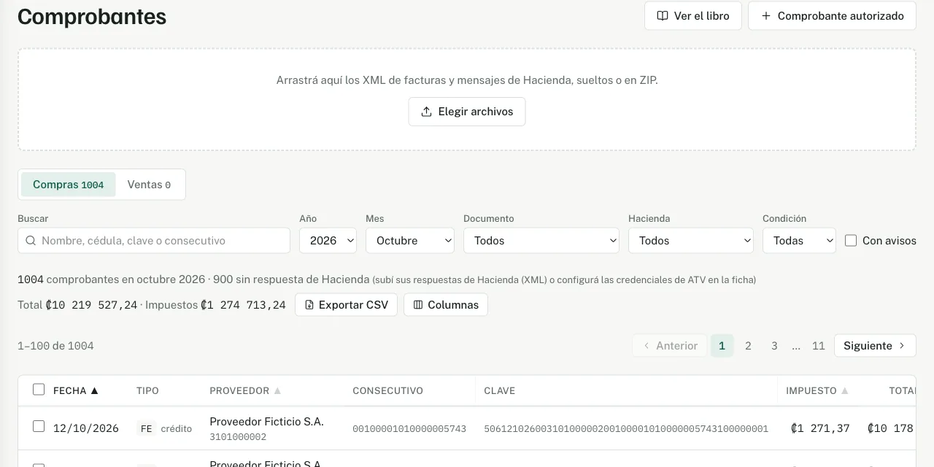Click the sort arrow next to FECHA
This screenshot has height=467, width=934.
(94, 391)
